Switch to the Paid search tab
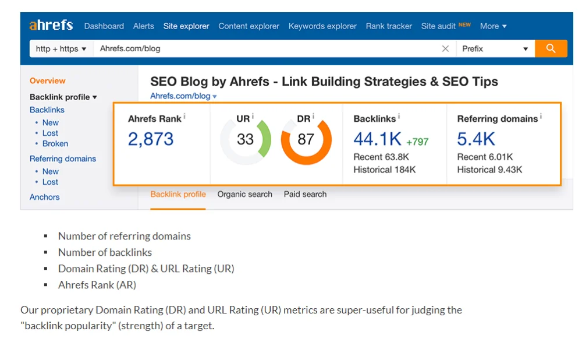Image resolution: width=582 pixels, height=363 pixels. [x=305, y=195]
